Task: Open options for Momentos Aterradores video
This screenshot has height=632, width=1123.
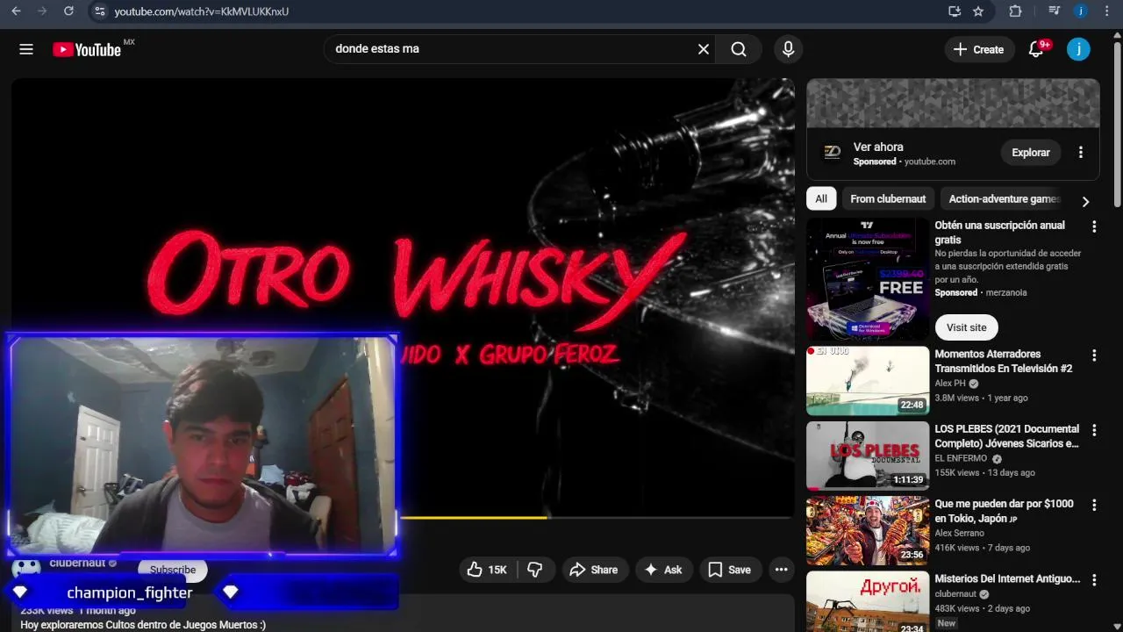Action: point(1094,355)
